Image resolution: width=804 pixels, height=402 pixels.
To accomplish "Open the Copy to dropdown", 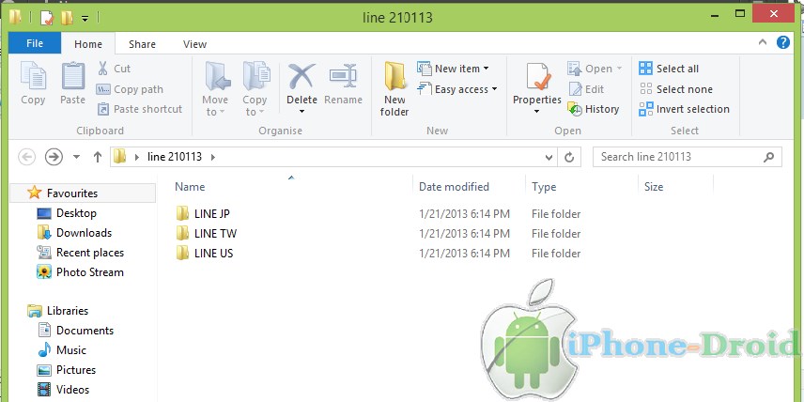I will (255, 89).
